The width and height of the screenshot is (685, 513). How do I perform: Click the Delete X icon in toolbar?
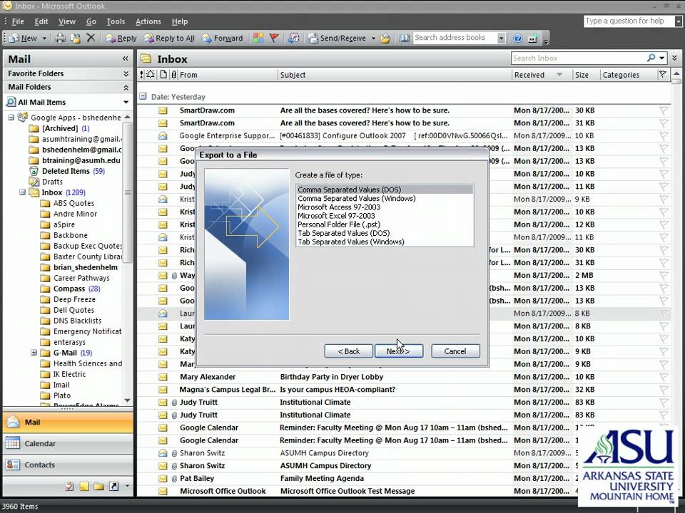91,38
